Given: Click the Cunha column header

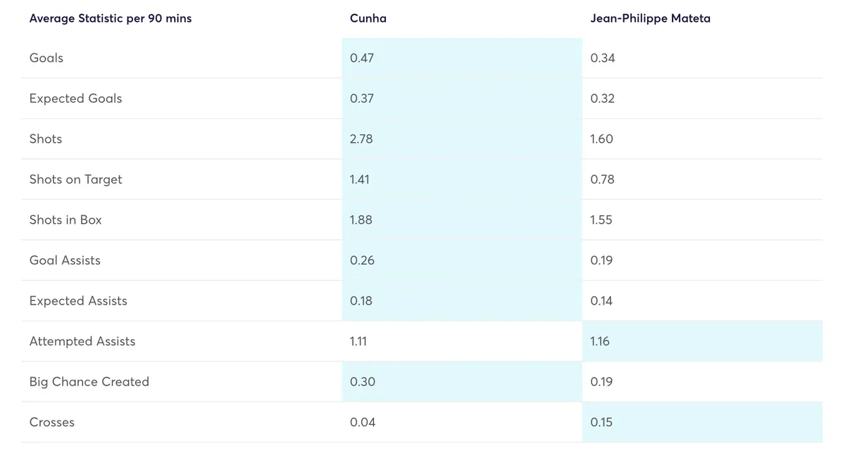Looking at the screenshot, I should [x=368, y=18].
